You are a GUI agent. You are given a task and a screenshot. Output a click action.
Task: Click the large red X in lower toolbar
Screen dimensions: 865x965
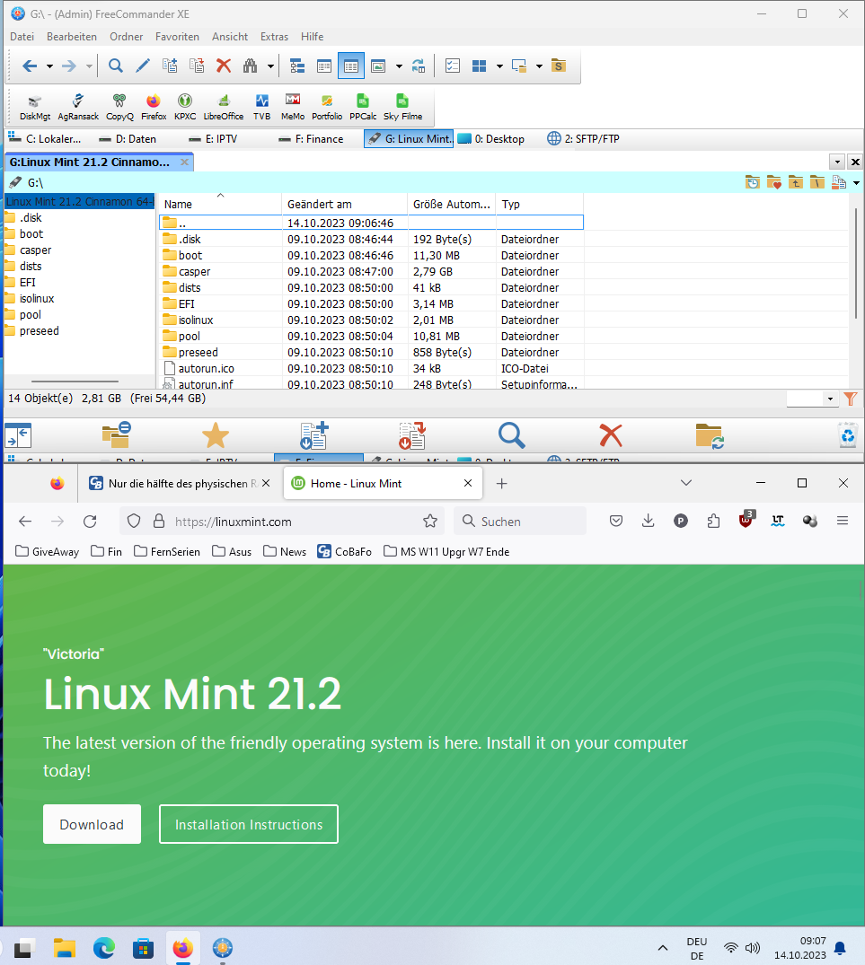click(x=611, y=435)
